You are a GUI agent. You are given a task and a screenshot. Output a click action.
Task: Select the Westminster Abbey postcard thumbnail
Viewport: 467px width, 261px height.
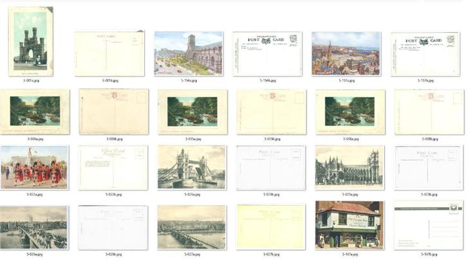[x=350, y=168]
